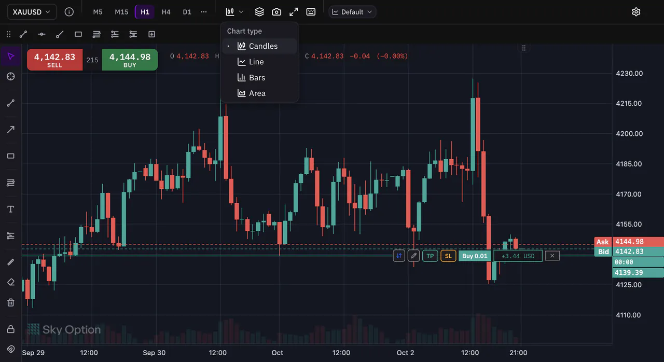Grab the drawing toolbar drag handle
Image resolution: width=664 pixels, height=362 pixels.
pos(8,34)
